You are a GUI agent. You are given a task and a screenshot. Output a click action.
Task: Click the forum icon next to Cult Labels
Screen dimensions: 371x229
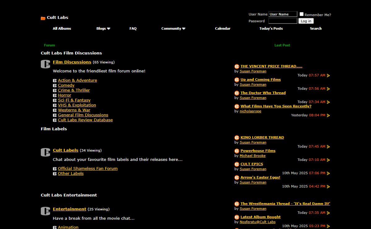coord(45,152)
